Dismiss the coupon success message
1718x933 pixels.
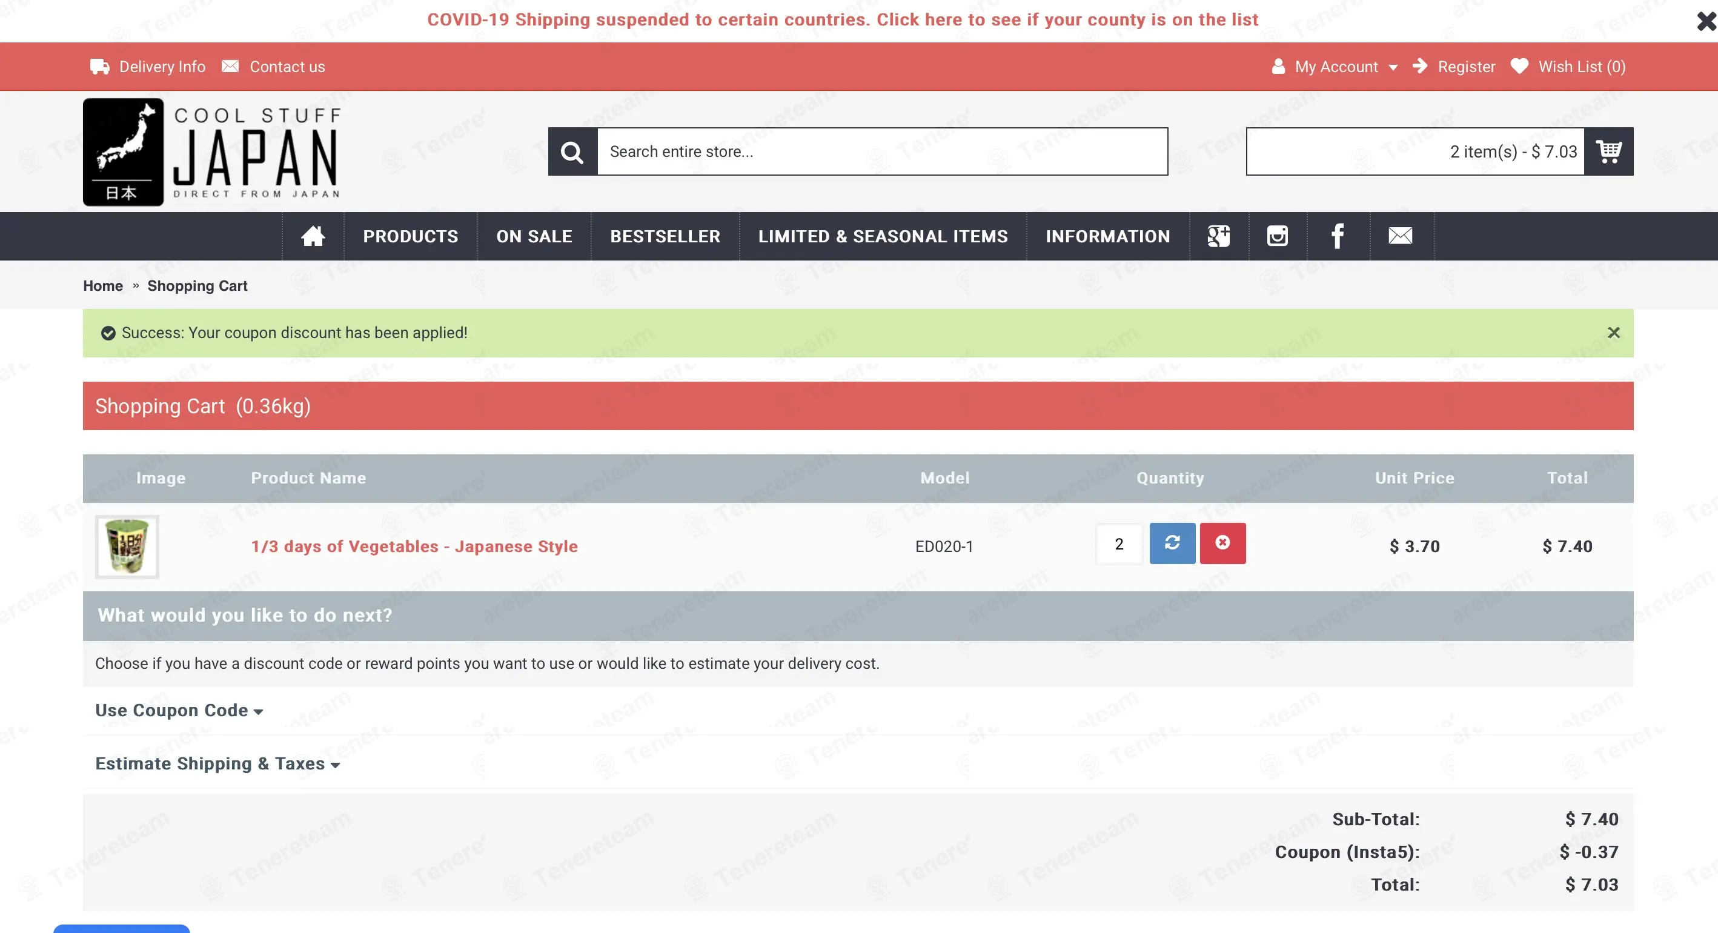(x=1613, y=333)
